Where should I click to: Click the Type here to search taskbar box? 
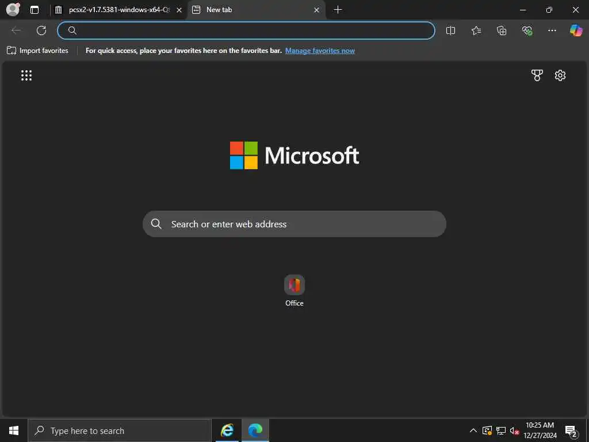[x=120, y=430]
